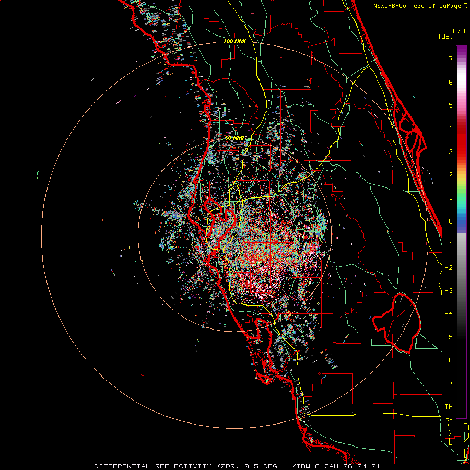The height and width of the screenshot is (470, 470).
Task: Select the -4 scale value
Action: point(449,314)
